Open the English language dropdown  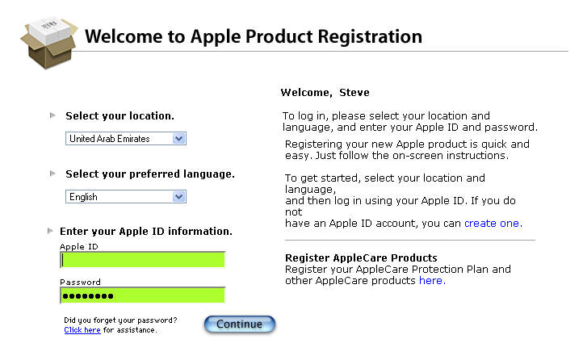click(x=126, y=196)
